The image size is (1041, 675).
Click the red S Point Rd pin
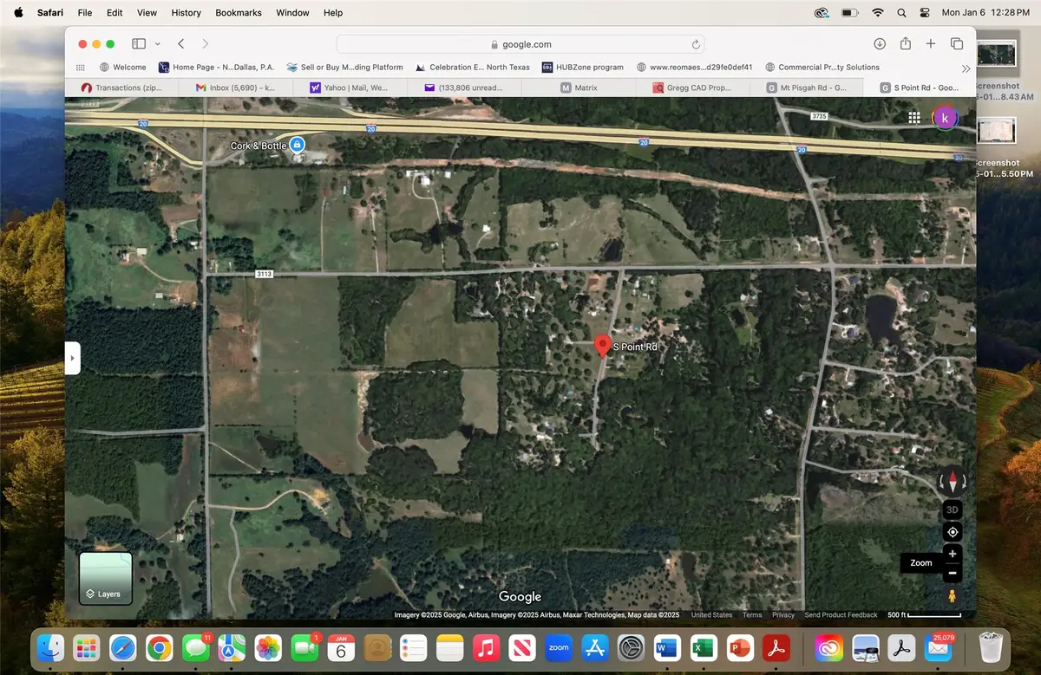click(x=603, y=345)
